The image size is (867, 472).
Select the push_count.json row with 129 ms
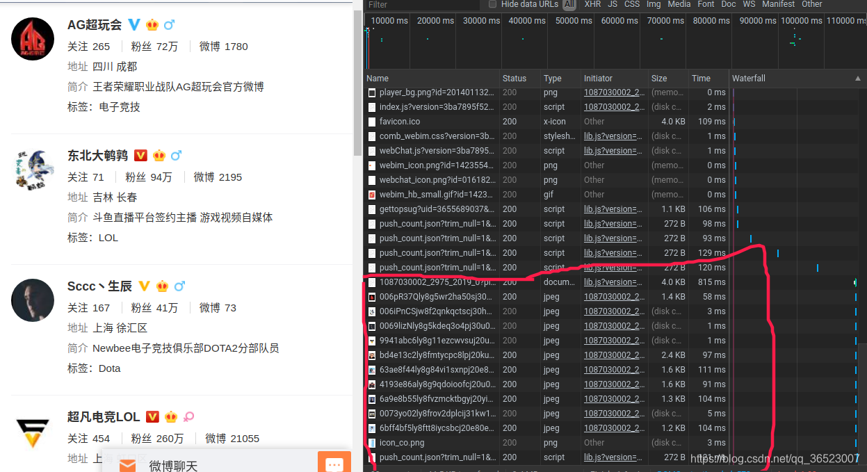coord(615,253)
